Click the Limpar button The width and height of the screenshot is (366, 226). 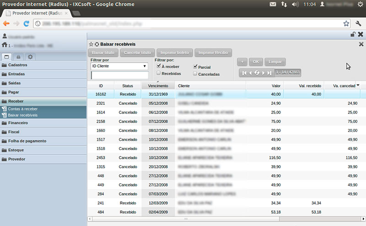(x=275, y=62)
